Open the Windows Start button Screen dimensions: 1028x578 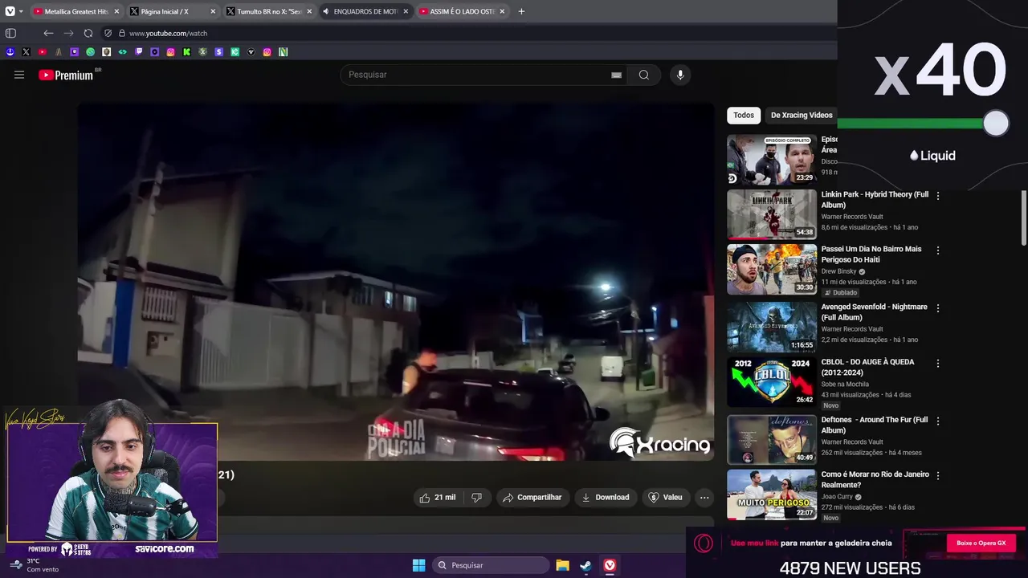coord(418,565)
